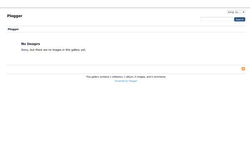Click the gallery statistics footer text

coord(126,77)
